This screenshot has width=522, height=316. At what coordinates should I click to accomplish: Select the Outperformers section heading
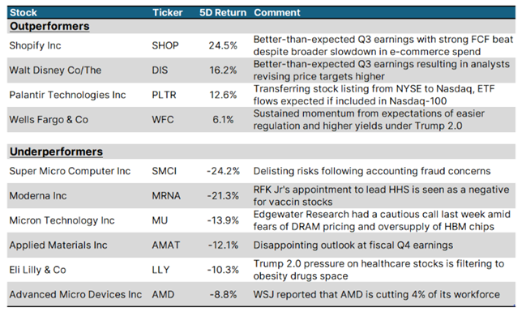[x=49, y=26]
